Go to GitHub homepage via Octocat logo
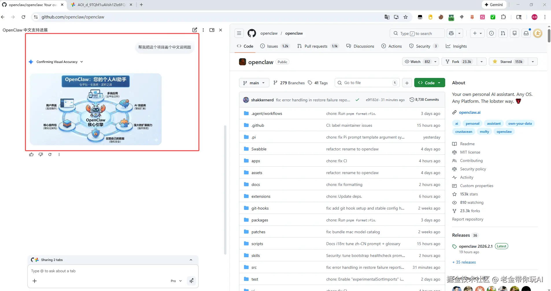Viewport: 551px width, 291px height. (252, 33)
